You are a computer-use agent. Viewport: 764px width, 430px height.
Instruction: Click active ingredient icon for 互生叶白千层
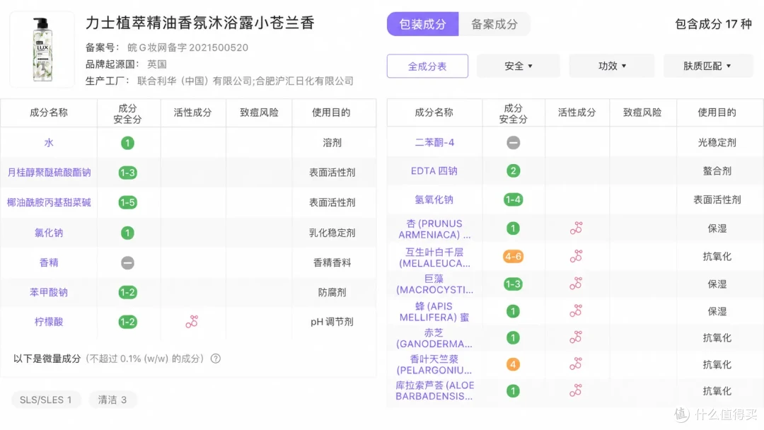(x=577, y=256)
